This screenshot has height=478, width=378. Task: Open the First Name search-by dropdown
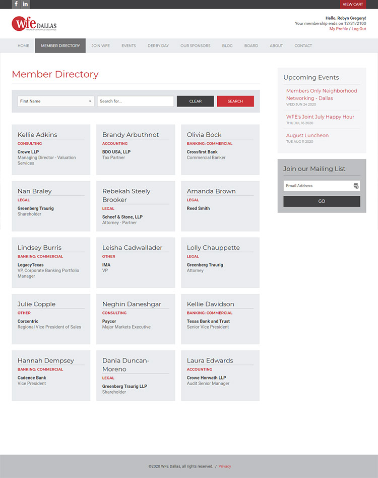[x=56, y=101]
